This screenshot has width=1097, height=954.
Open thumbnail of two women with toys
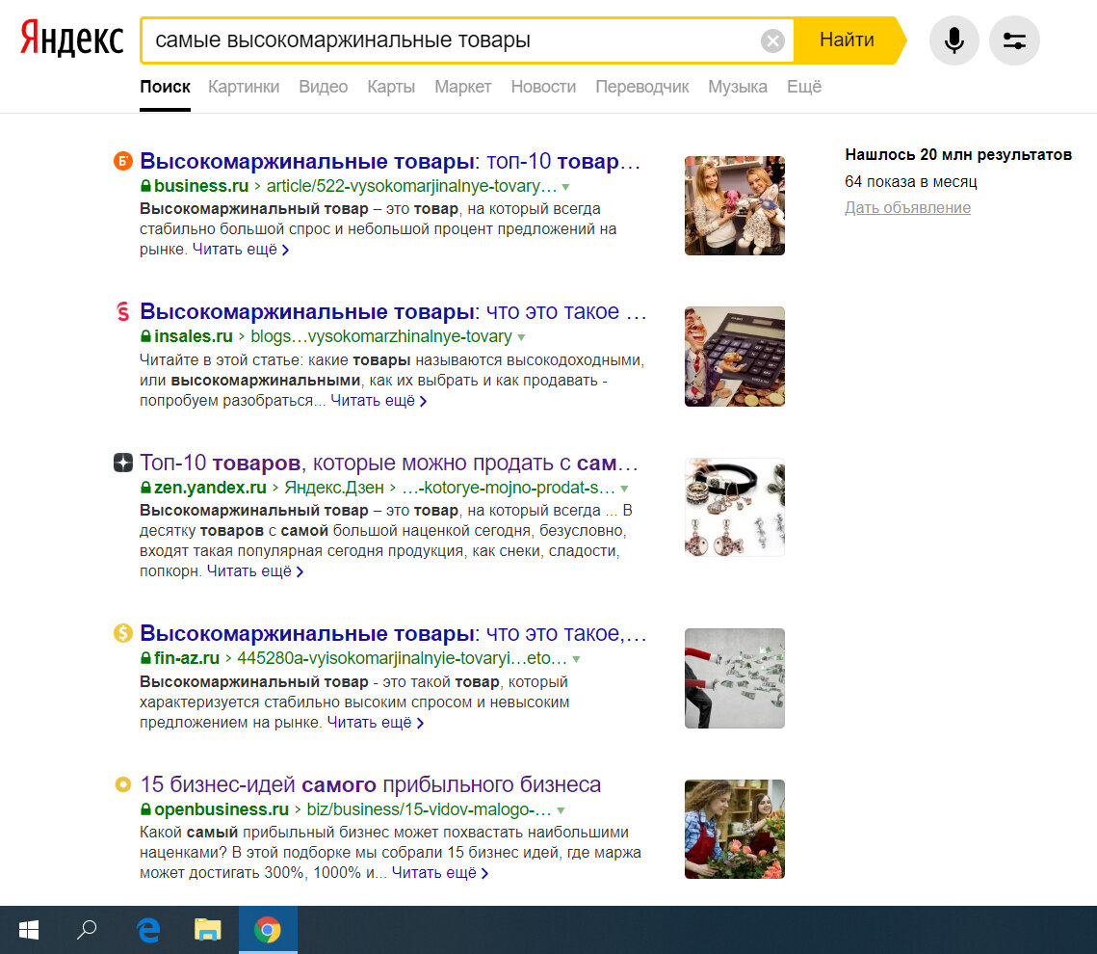coord(735,206)
